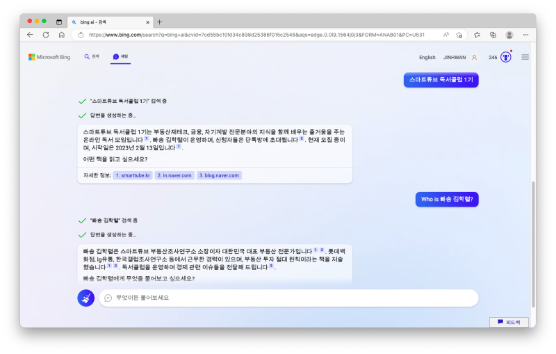Switch to the 채팅 chat tab

tap(120, 57)
